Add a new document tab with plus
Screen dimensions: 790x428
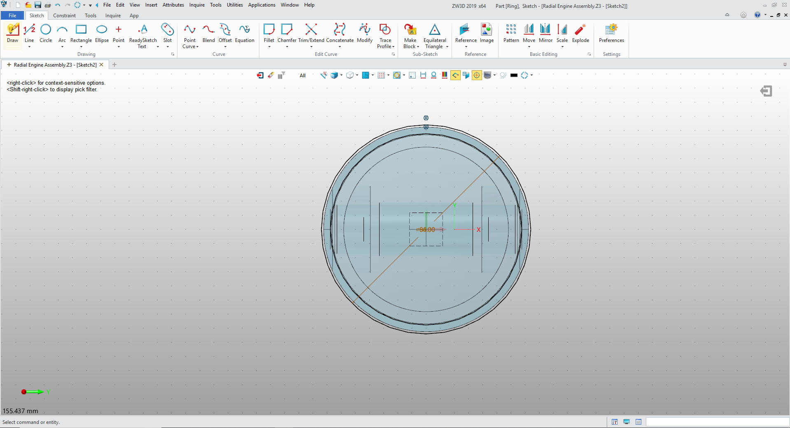(x=114, y=65)
